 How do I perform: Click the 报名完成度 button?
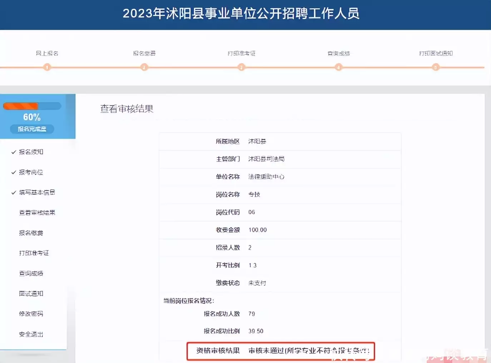(x=32, y=129)
